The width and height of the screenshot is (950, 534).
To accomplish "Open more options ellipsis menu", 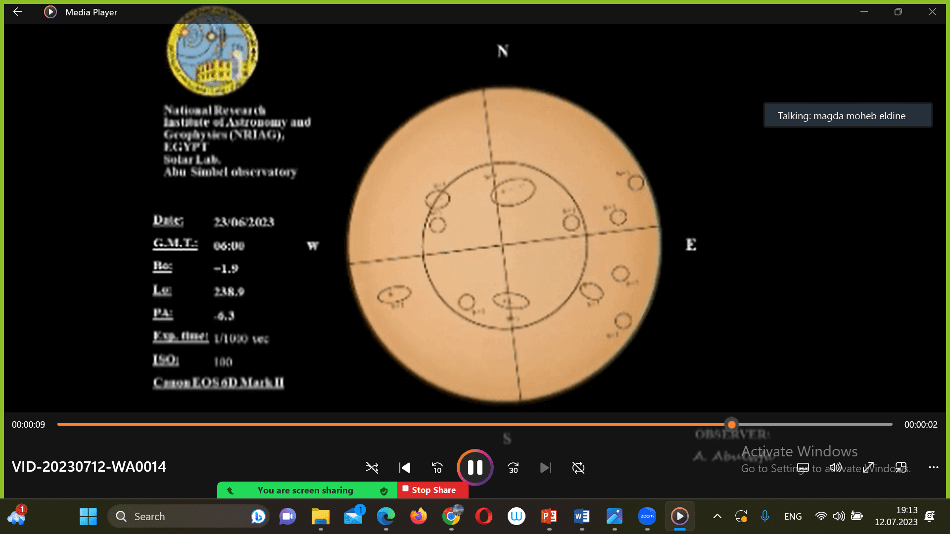I will pos(934,467).
